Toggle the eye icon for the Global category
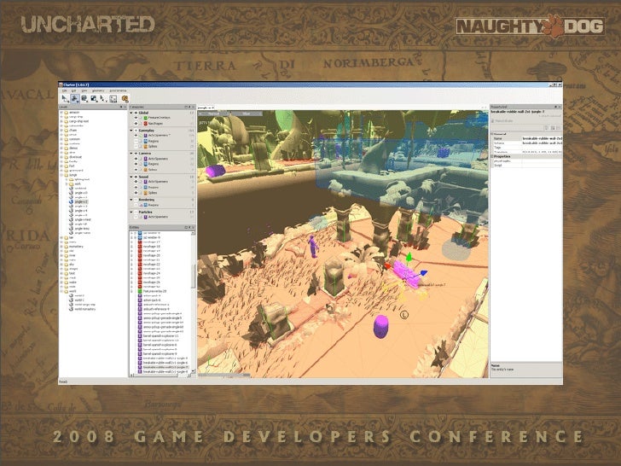This screenshot has height=466, width=621. click(x=136, y=113)
